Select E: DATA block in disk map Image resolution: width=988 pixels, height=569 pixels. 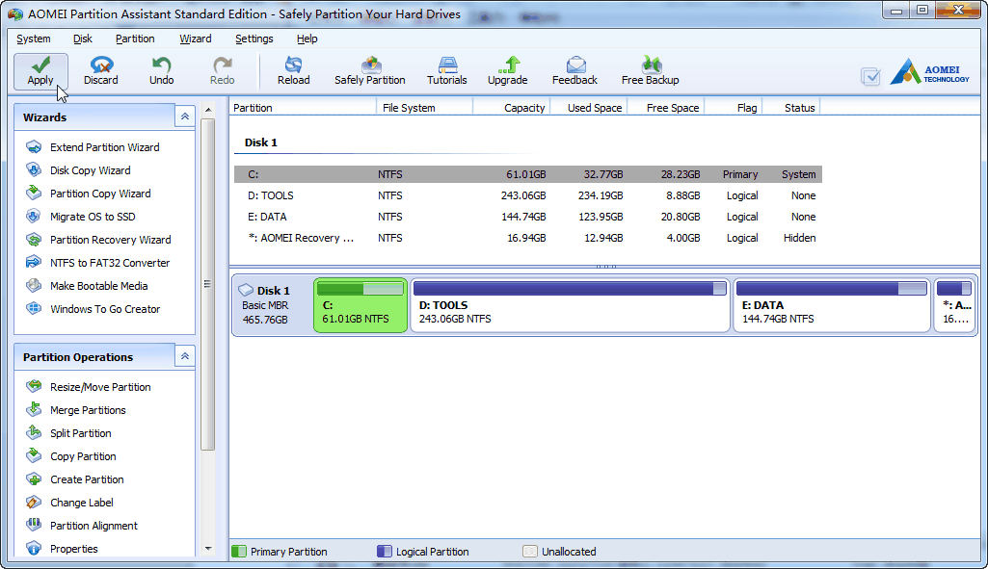[832, 305]
